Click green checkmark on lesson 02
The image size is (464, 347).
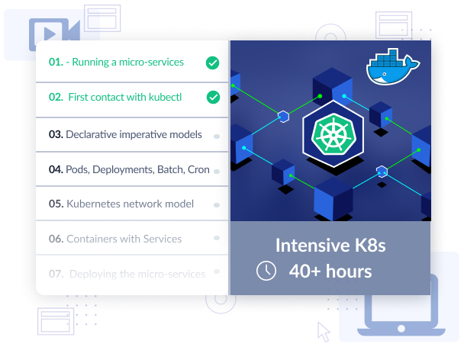tap(213, 98)
